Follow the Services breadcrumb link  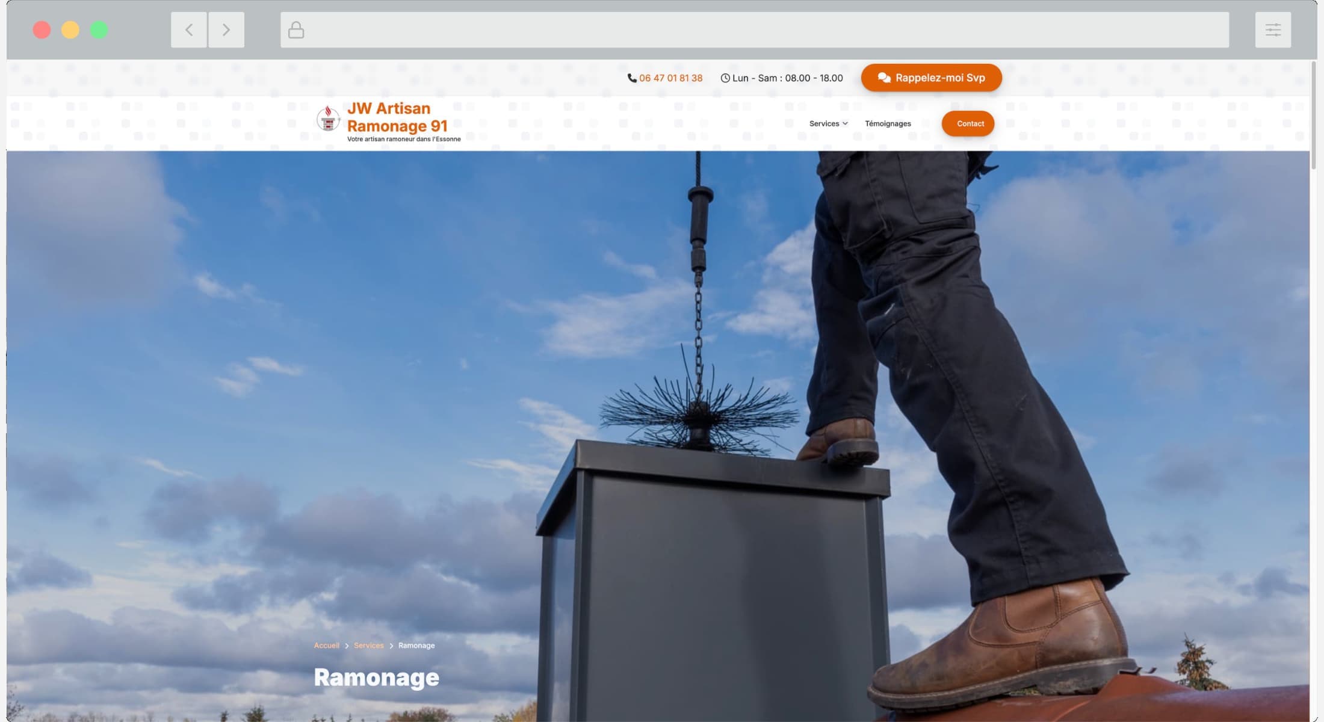368,646
